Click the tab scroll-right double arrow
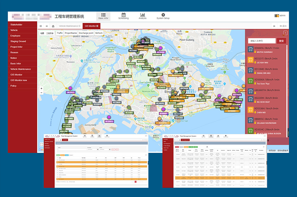Image resolution: width=297 pixels, height=197 pixels. point(274,26)
